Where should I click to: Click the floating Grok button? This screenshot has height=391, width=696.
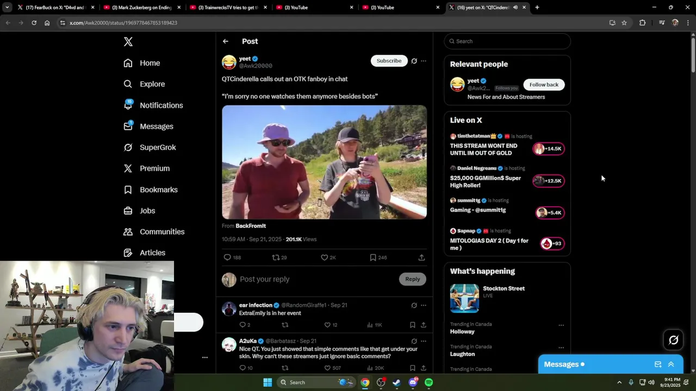coord(674,340)
